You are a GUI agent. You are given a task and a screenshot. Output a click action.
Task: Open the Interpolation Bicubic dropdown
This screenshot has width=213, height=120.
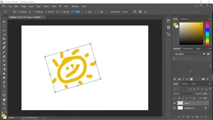pos(127,12)
